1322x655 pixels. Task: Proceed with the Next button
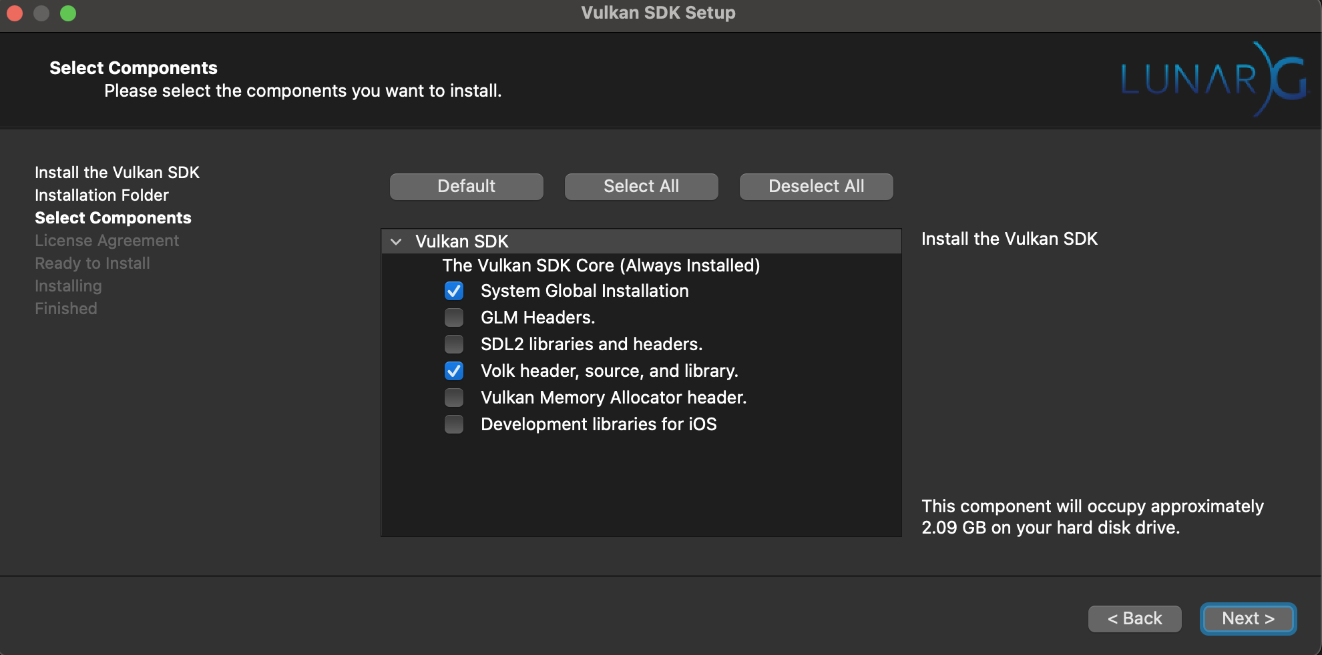(1248, 618)
